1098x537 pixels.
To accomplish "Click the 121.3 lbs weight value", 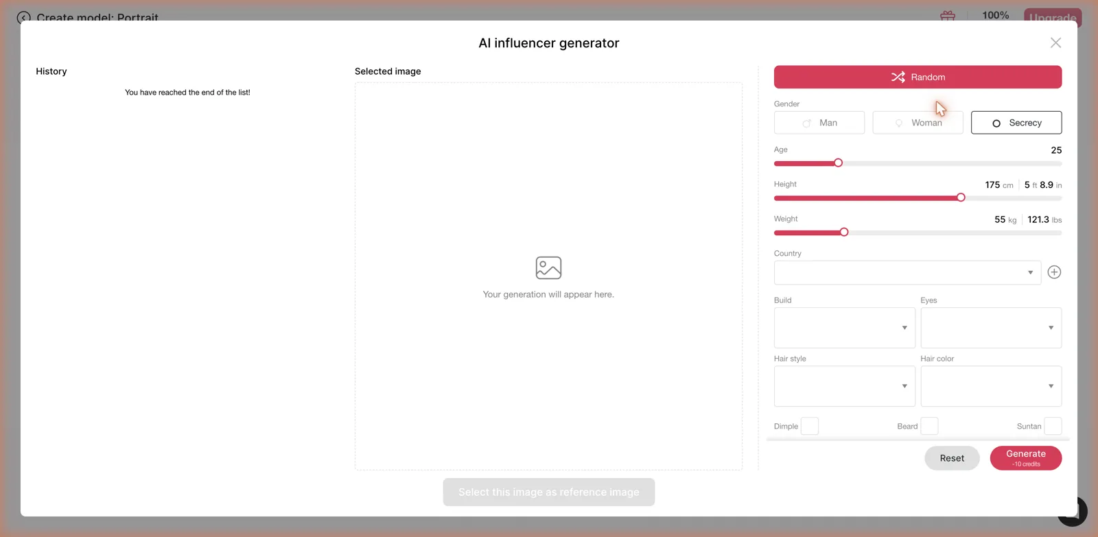I will tap(1044, 219).
